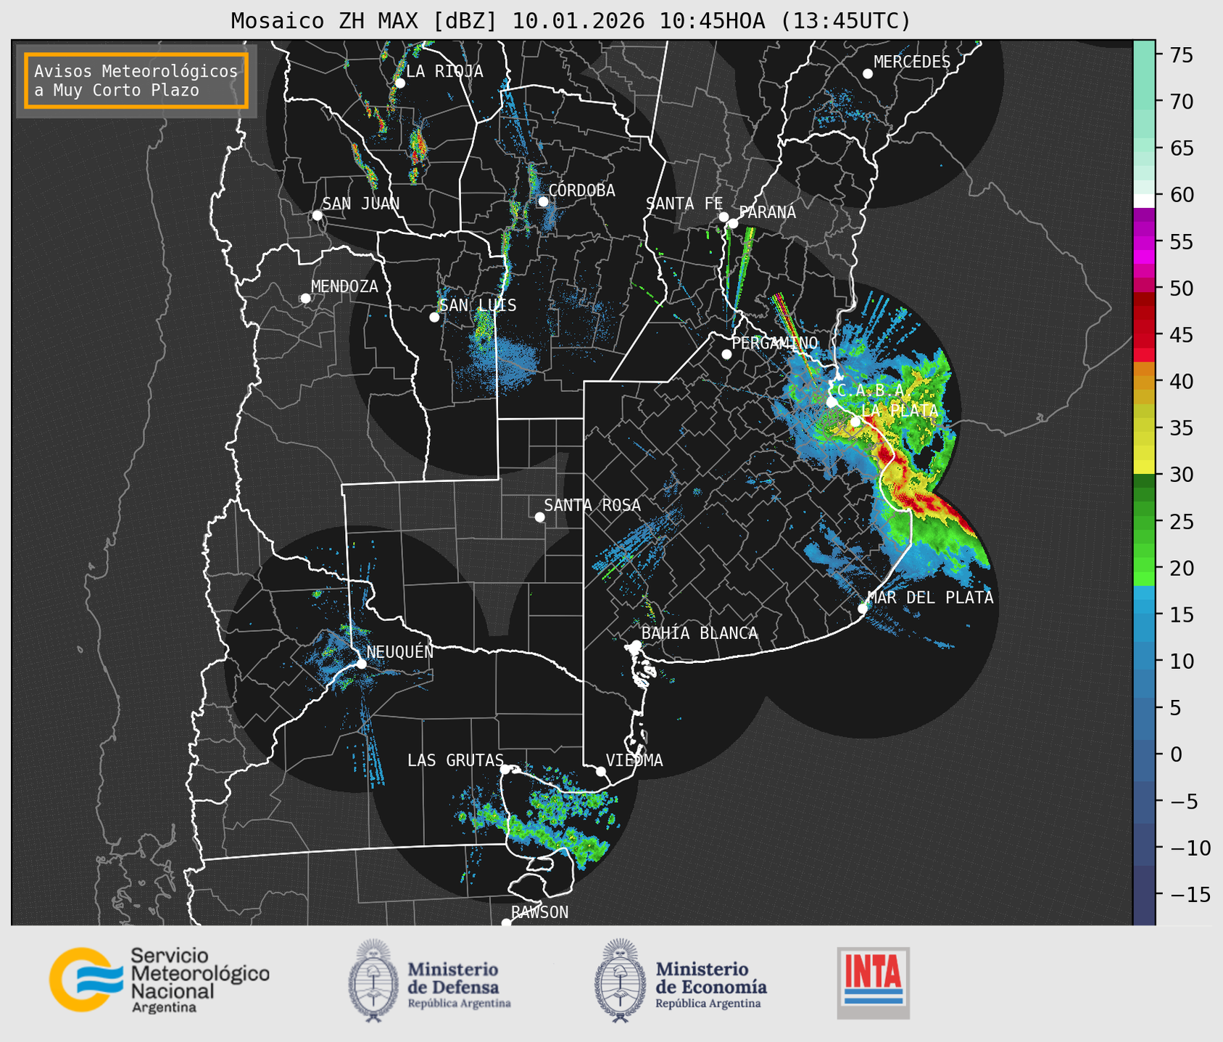The image size is (1223, 1042).
Task: Click the CÓRDOBA city marker dot
Action: [543, 201]
